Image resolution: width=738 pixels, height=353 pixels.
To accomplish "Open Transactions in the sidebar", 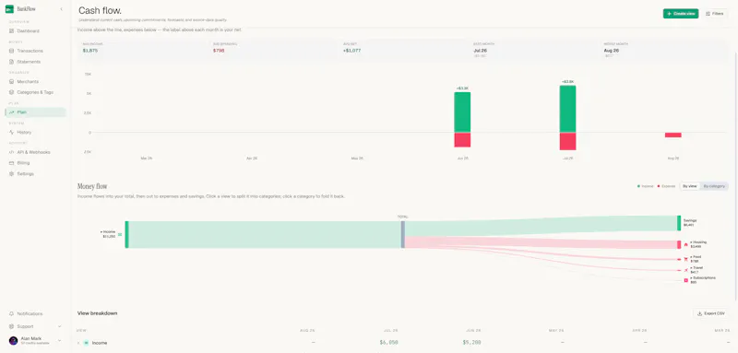I will click(x=30, y=51).
